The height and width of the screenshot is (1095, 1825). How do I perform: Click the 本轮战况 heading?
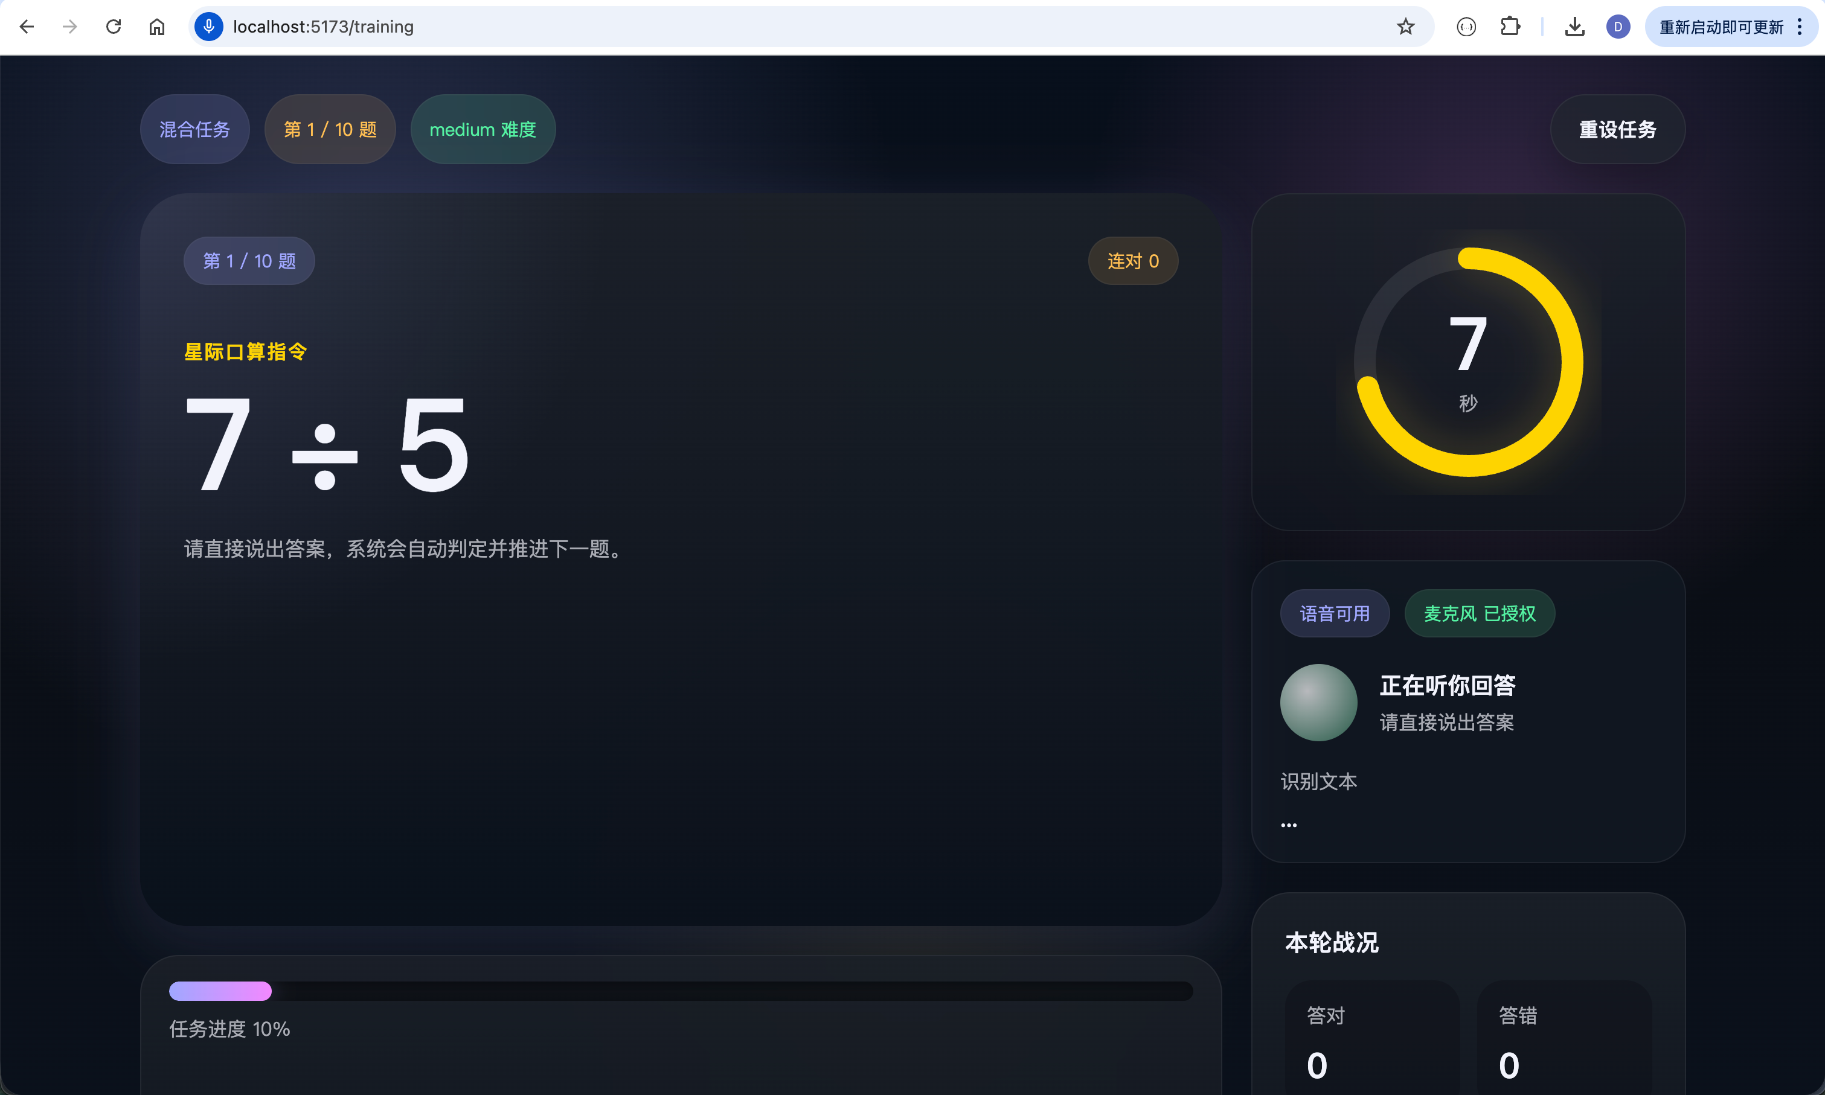click(1331, 942)
